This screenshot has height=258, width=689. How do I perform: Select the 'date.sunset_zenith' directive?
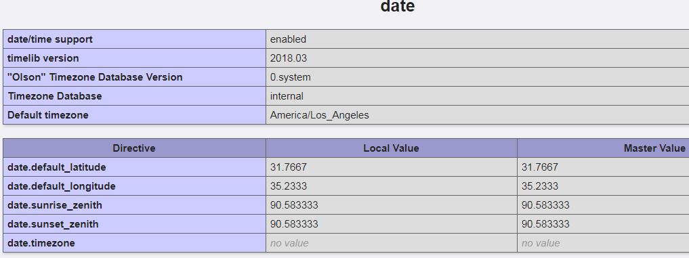point(53,224)
